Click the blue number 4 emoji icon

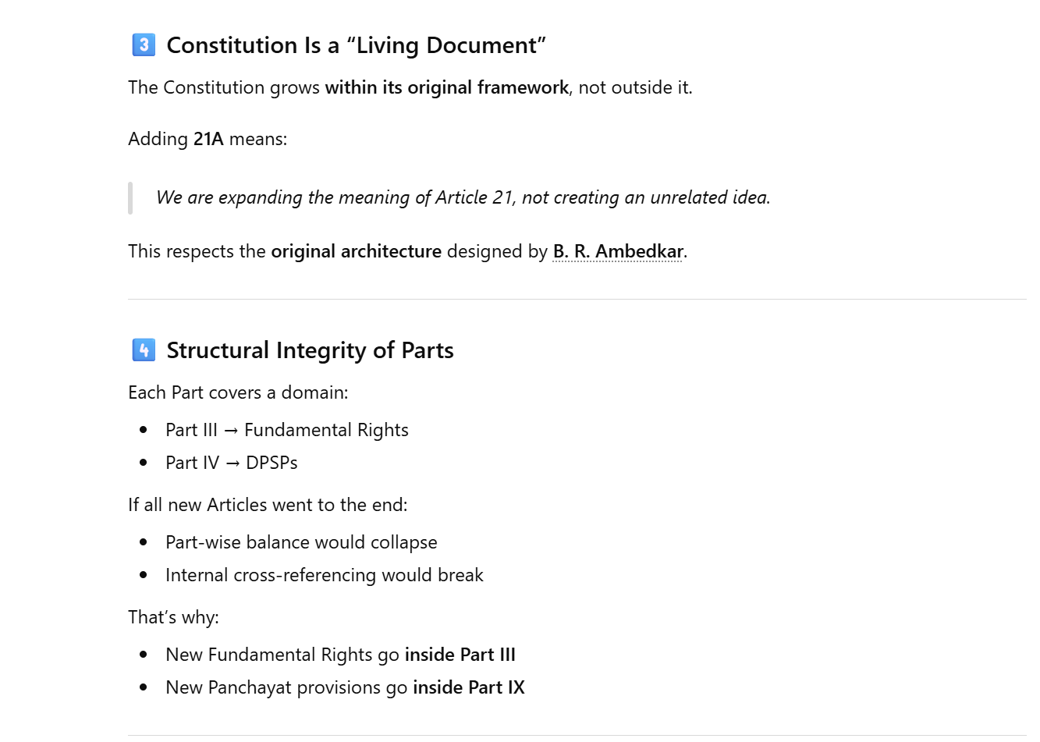pos(144,350)
